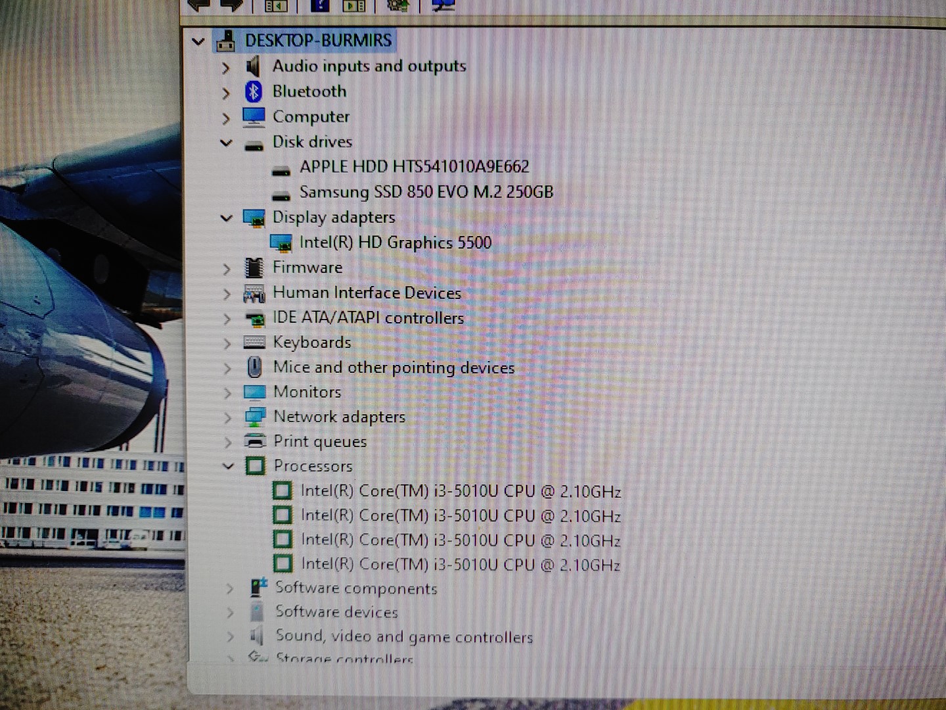Collapse the Disk drives category

click(x=227, y=142)
